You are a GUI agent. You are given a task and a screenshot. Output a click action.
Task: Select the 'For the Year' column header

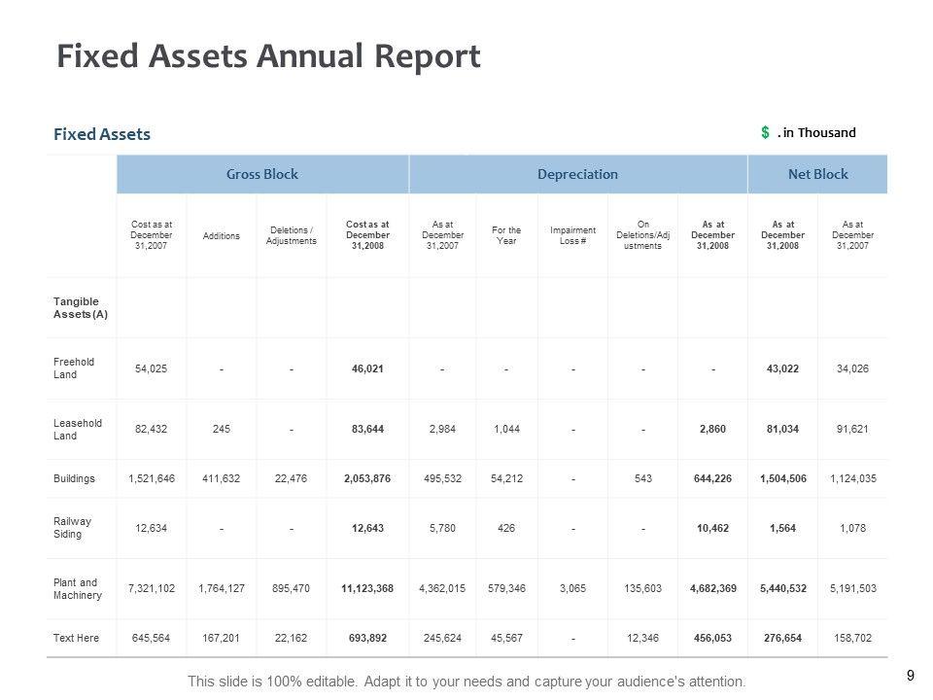pyautogui.click(x=506, y=235)
